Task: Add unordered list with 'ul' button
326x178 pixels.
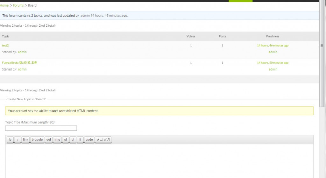Action: (x=65, y=140)
